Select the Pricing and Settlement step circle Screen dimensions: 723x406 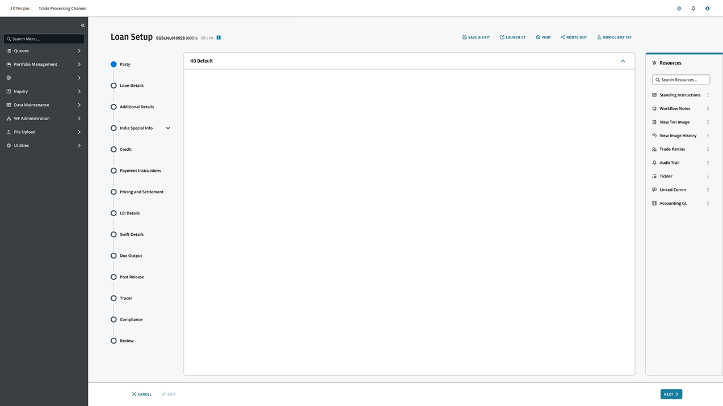(114, 192)
